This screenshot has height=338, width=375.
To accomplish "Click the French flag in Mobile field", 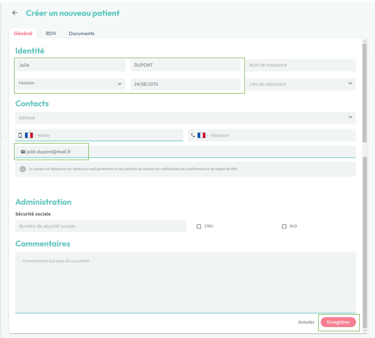I will tap(29, 135).
